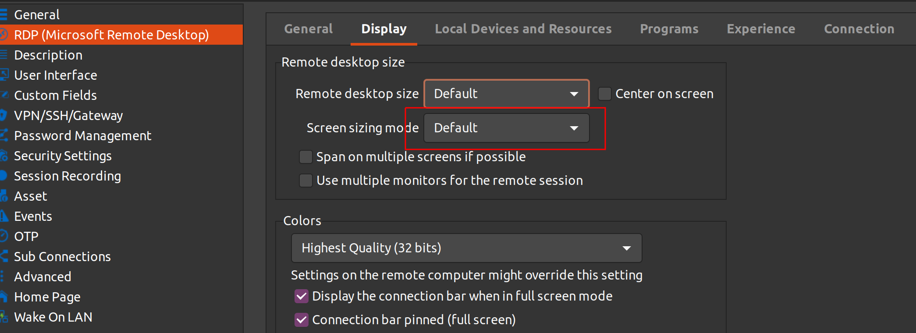
Task: Expand the Screen sizing mode dropdown
Action: (x=506, y=128)
